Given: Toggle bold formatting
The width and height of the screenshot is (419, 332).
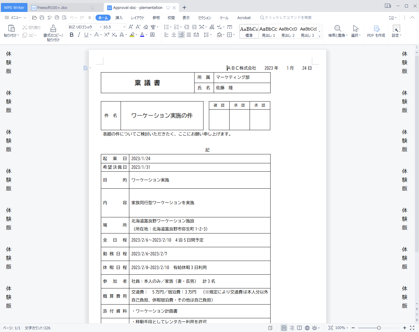Looking at the screenshot, I should [72, 35].
